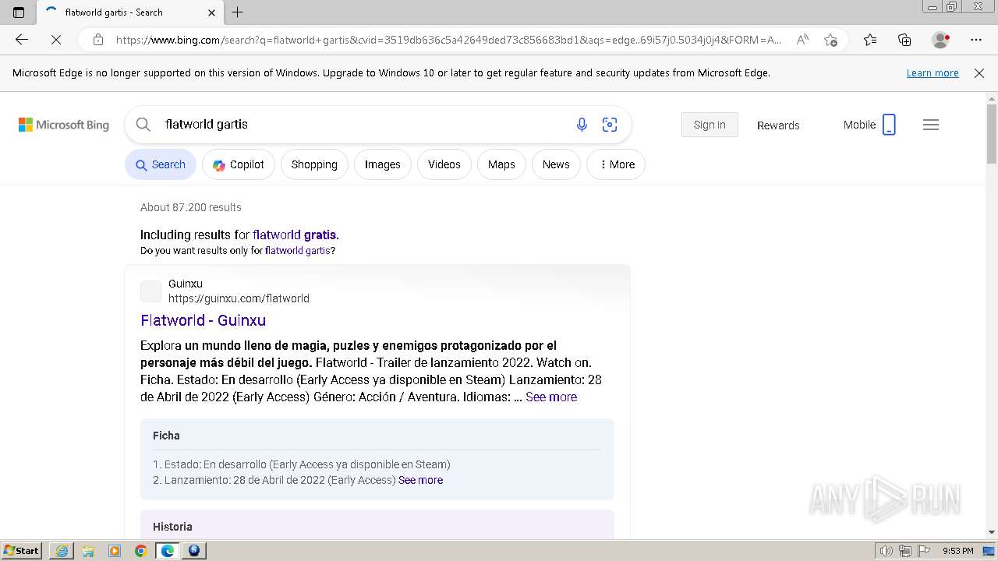Expand the snippet See more link
This screenshot has height=561, width=998.
(x=551, y=397)
